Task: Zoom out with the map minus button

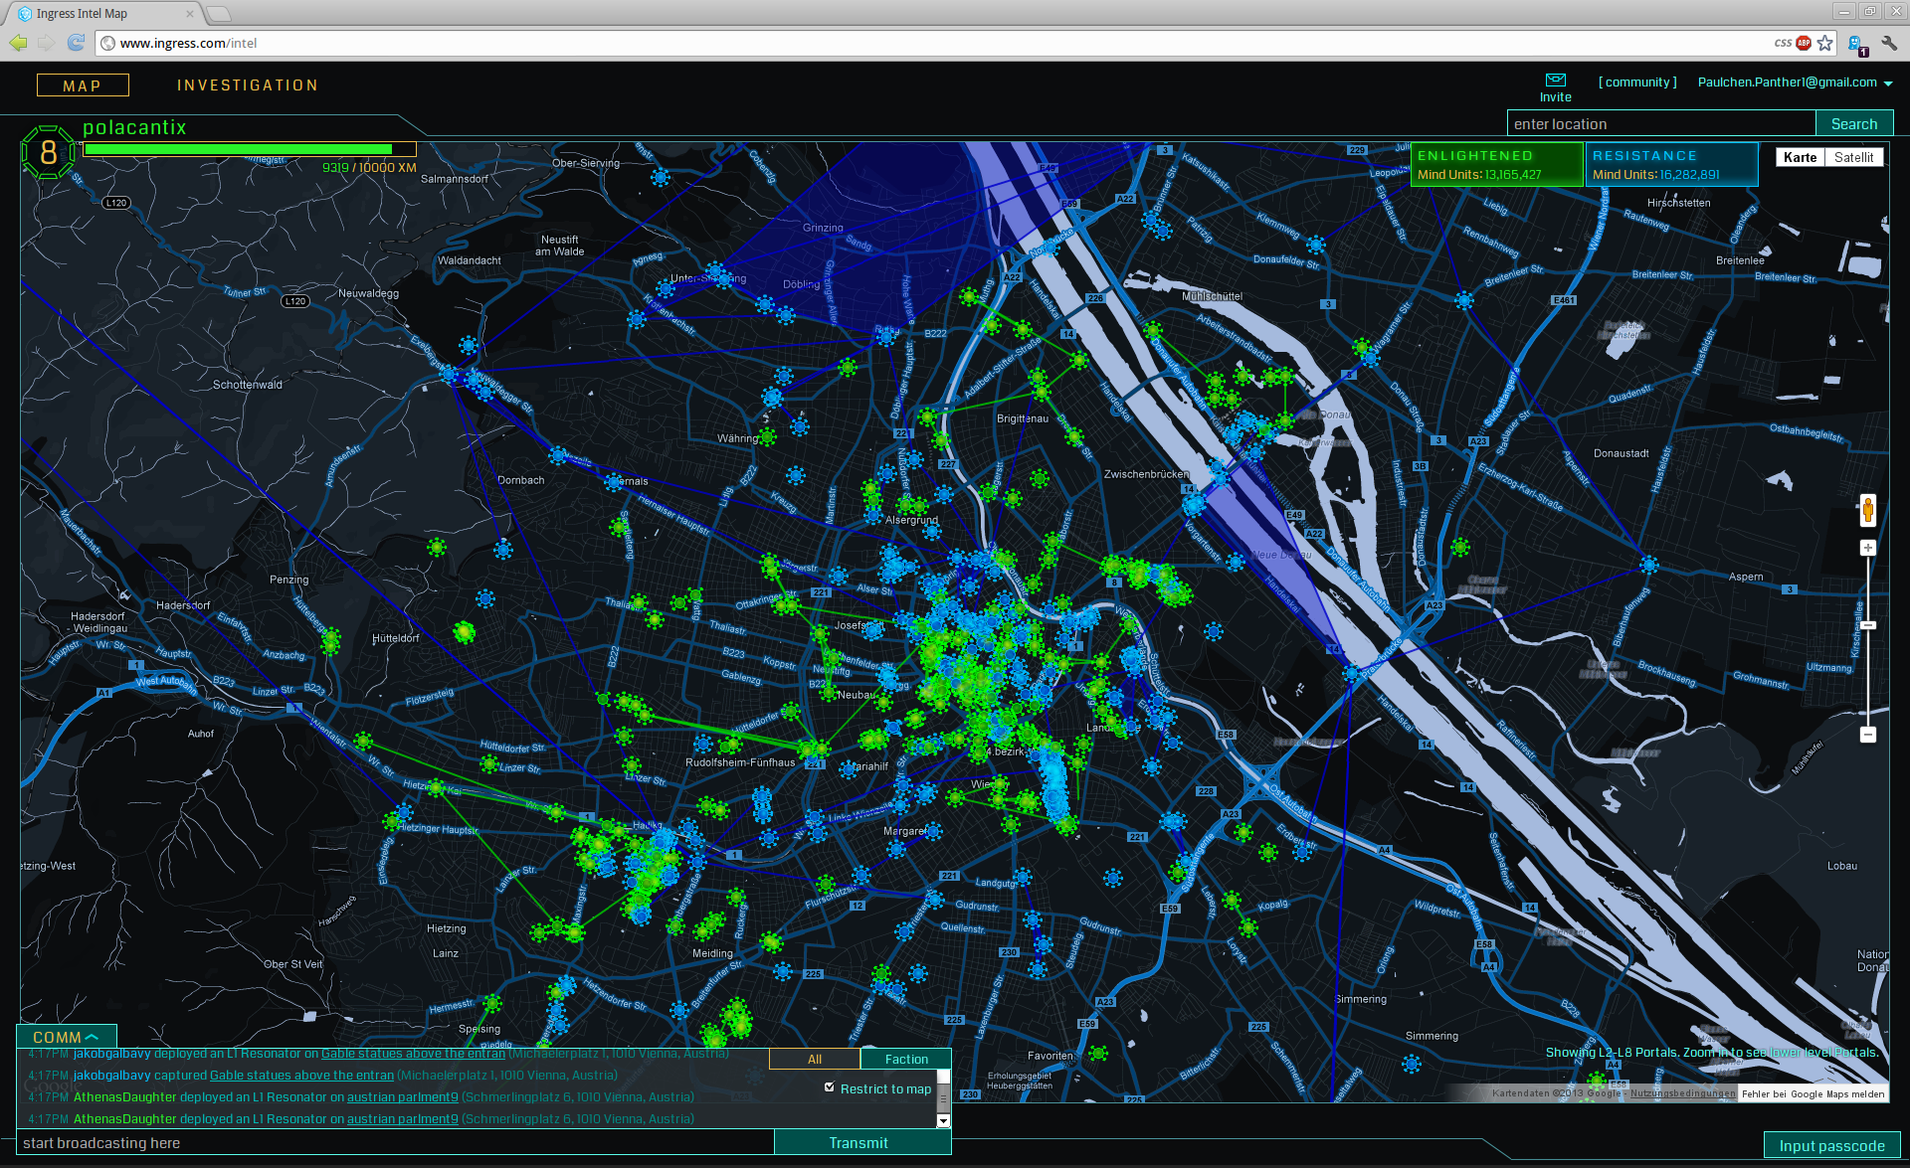Action: pyautogui.click(x=1867, y=735)
